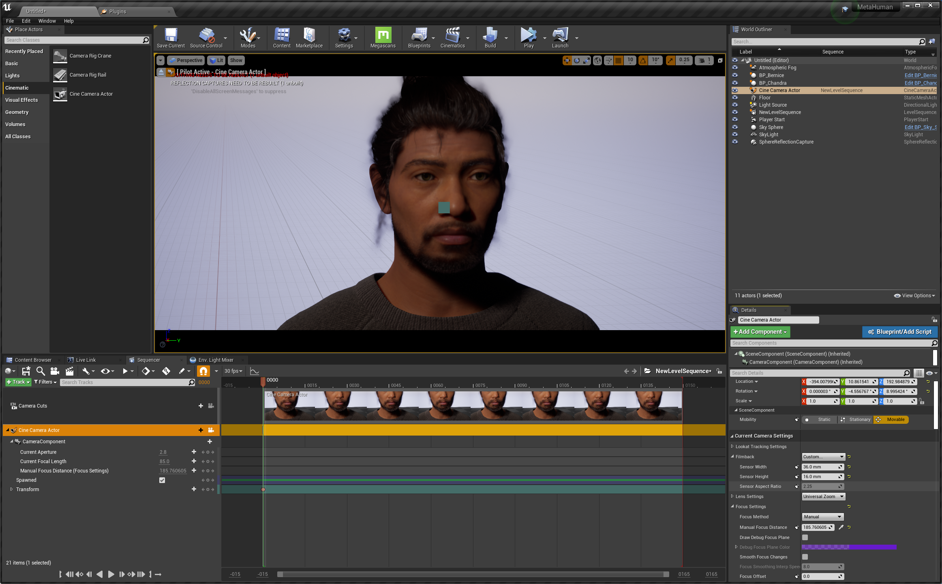
Task: Switch to the Content Browser tab
Action: coord(32,360)
